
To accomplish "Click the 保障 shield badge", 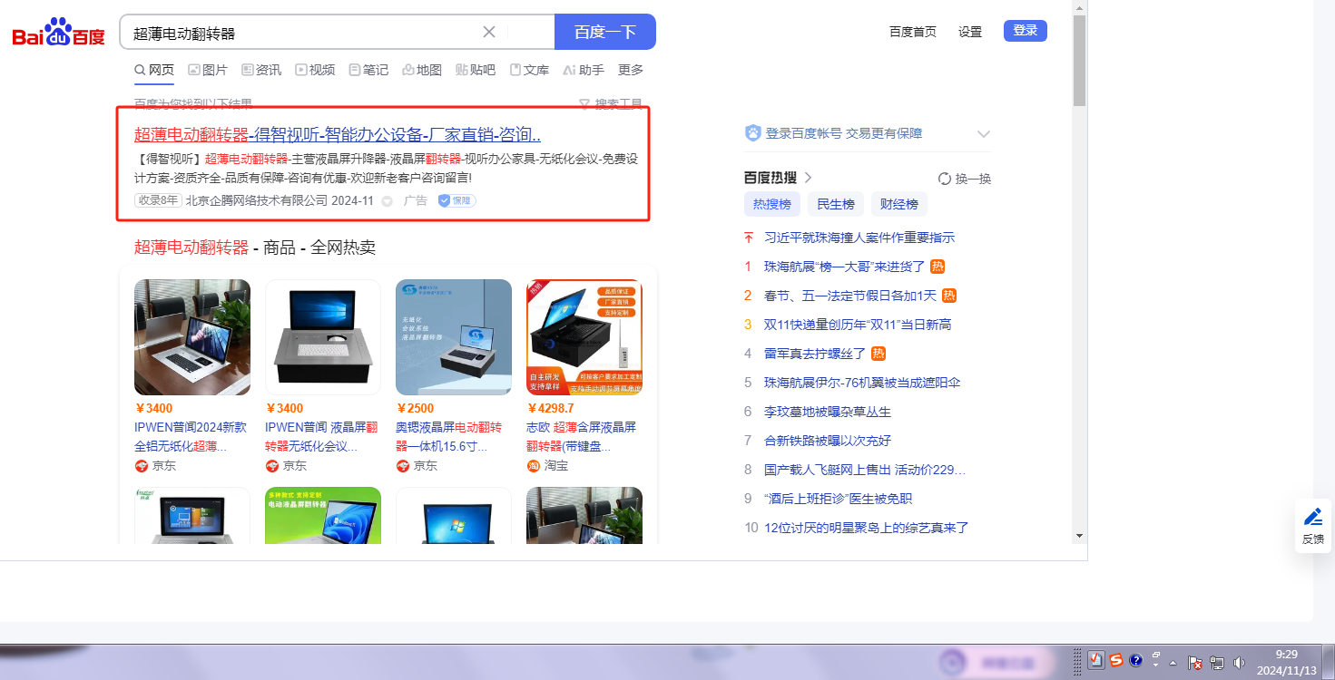I will [x=456, y=200].
